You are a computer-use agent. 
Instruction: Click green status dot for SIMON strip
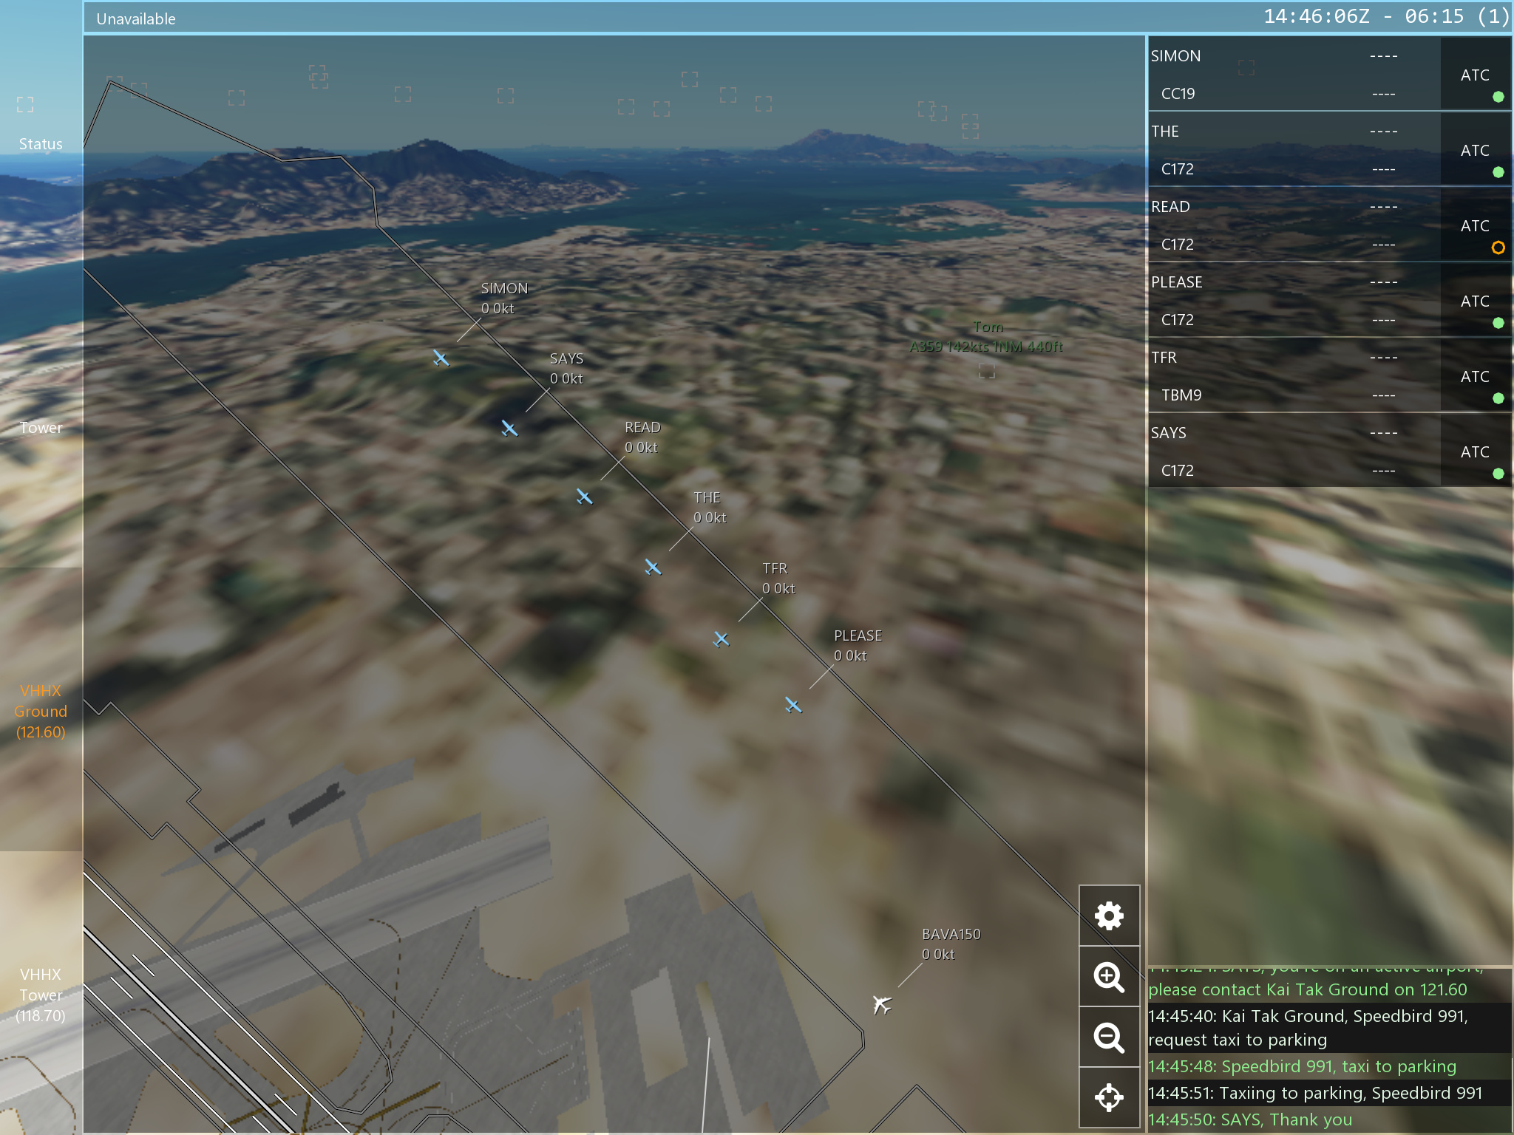[x=1498, y=97]
